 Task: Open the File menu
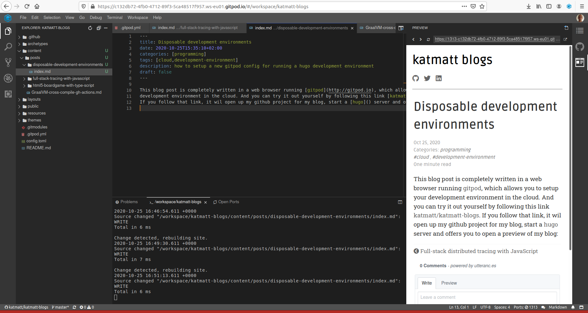[x=23, y=18]
